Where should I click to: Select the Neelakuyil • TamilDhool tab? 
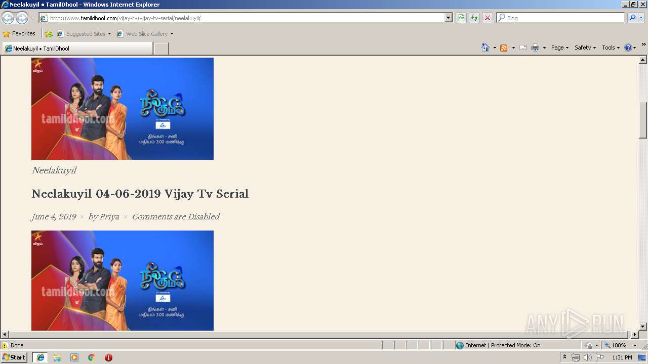click(77, 49)
